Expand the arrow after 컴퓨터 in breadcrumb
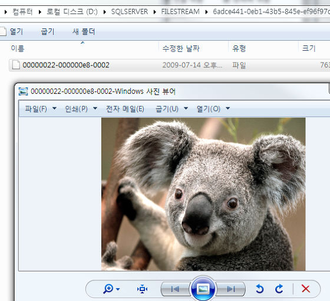The image size is (330, 301). 40,12
